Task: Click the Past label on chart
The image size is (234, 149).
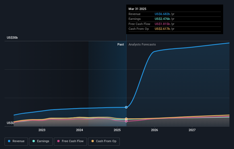Action: point(121,44)
